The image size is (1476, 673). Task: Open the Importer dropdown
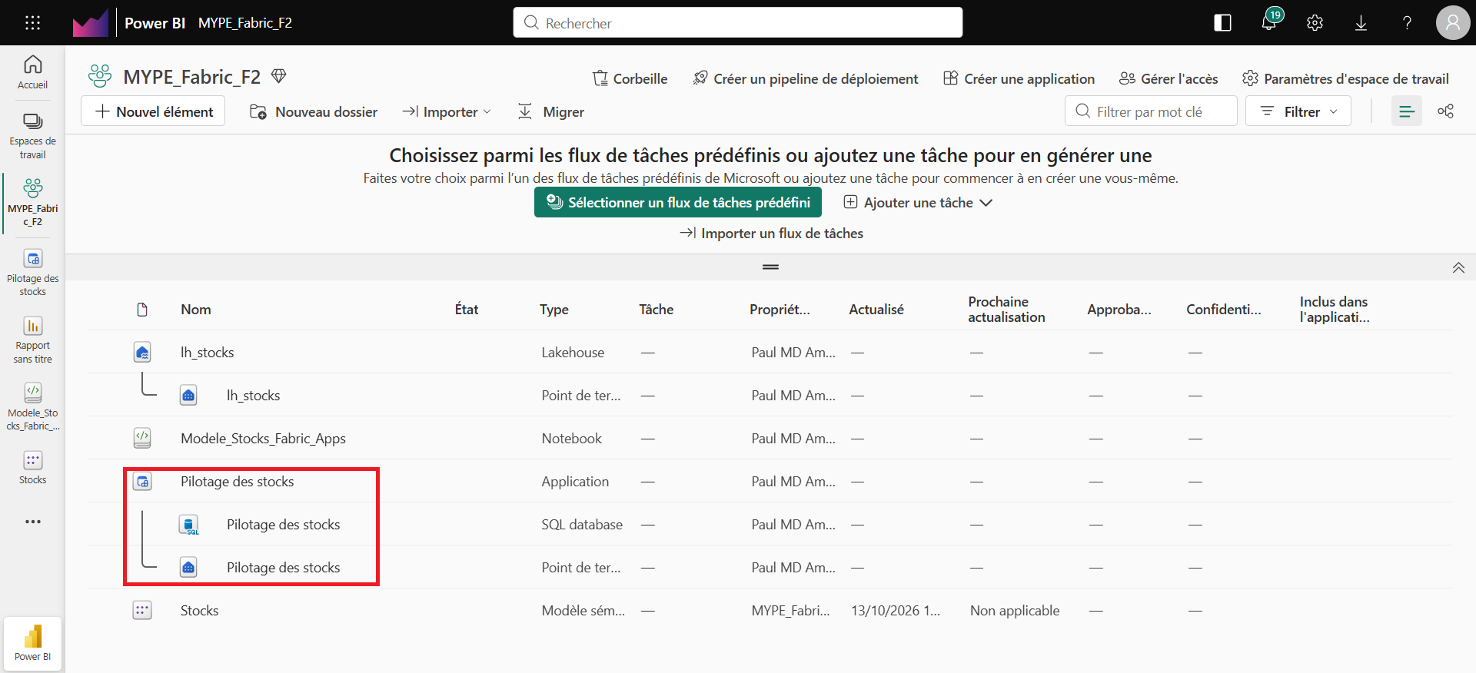click(x=447, y=112)
